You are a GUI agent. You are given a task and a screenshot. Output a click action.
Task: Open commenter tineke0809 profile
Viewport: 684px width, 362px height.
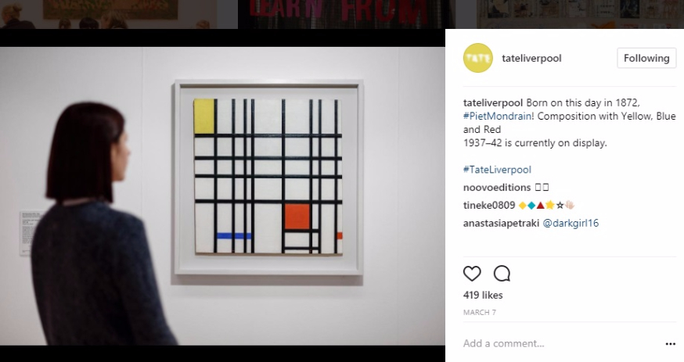coord(489,205)
